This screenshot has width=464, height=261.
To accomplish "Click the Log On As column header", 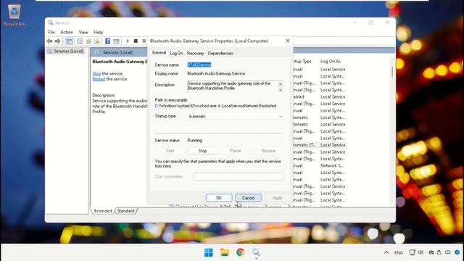I will [x=331, y=61].
